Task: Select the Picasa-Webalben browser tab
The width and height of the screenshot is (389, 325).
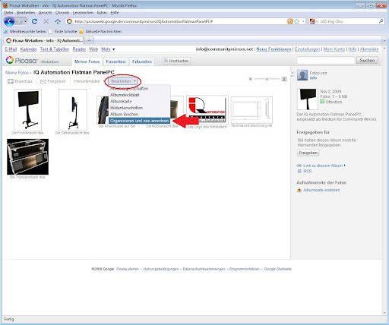Action: (44, 40)
